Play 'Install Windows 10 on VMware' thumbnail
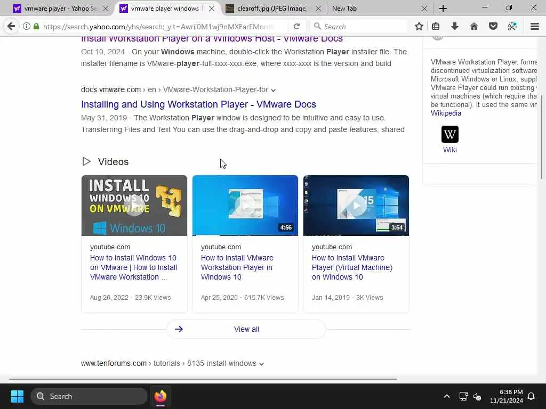The height and width of the screenshot is (409, 546). 134,206
